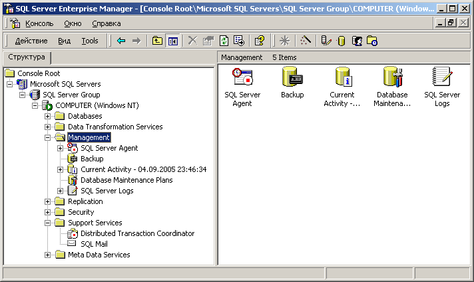Open the Backup icon in right pane
474x282 pixels.
point(292,77)
